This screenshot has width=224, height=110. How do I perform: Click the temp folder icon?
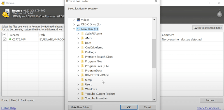[x=82, y=80]
